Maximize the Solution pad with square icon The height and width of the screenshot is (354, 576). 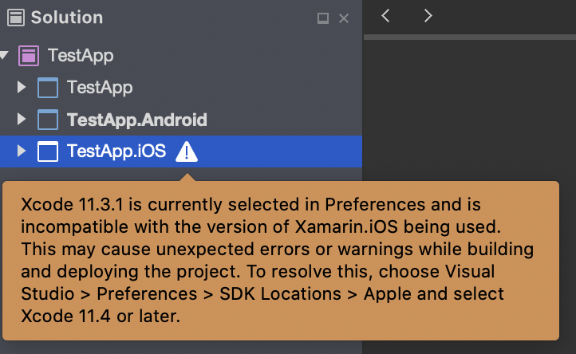coord(323,18)
